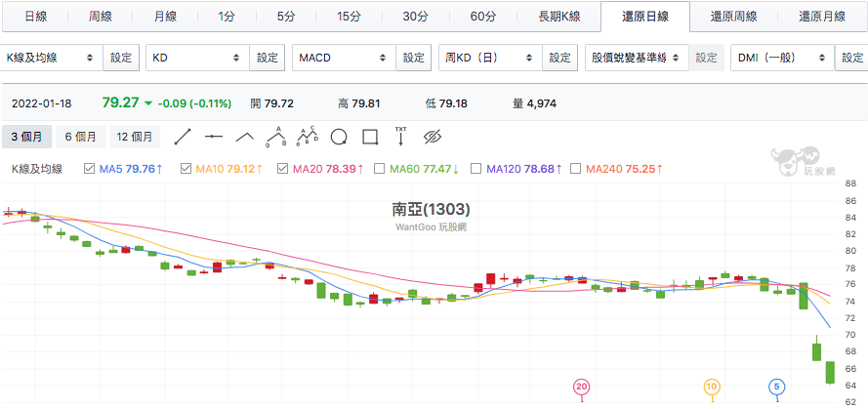Switch to the 還原月線 tab
The width and height of the screenshot is (868, 409).
822,17
